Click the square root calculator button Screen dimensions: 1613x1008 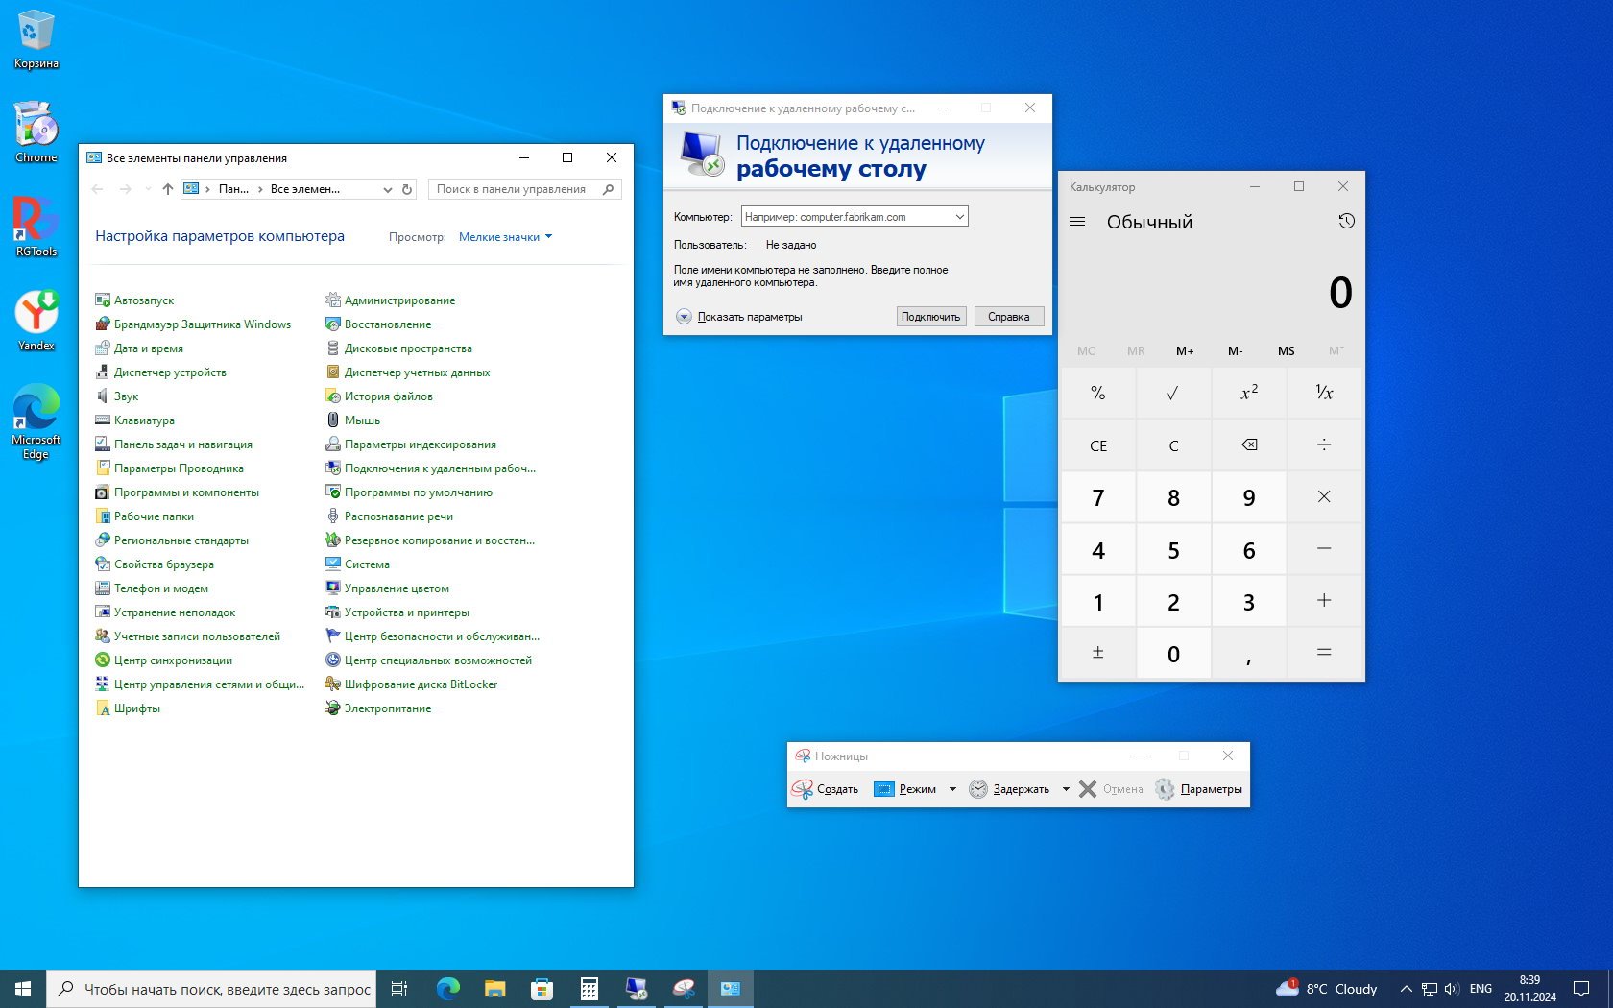coord(1172,393)
